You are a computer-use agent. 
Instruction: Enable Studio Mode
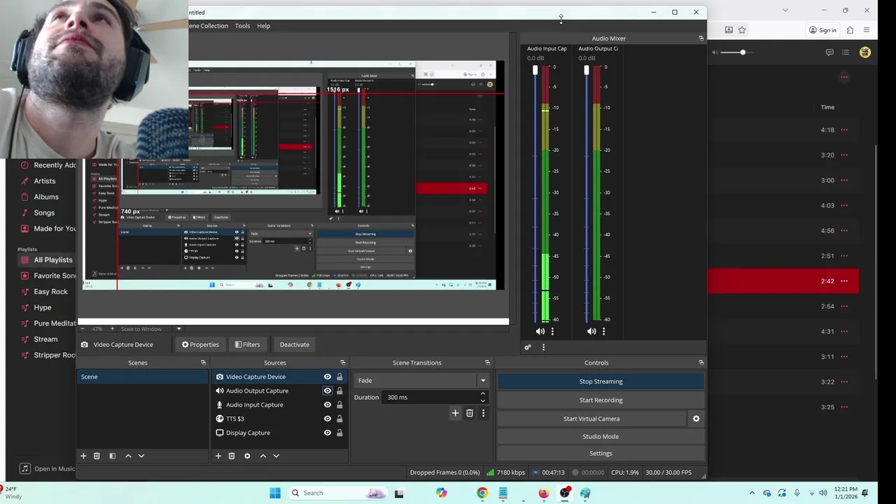click(601, 436)
